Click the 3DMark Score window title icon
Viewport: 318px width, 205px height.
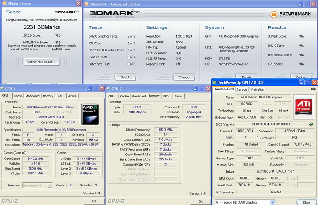click(4, 4)
